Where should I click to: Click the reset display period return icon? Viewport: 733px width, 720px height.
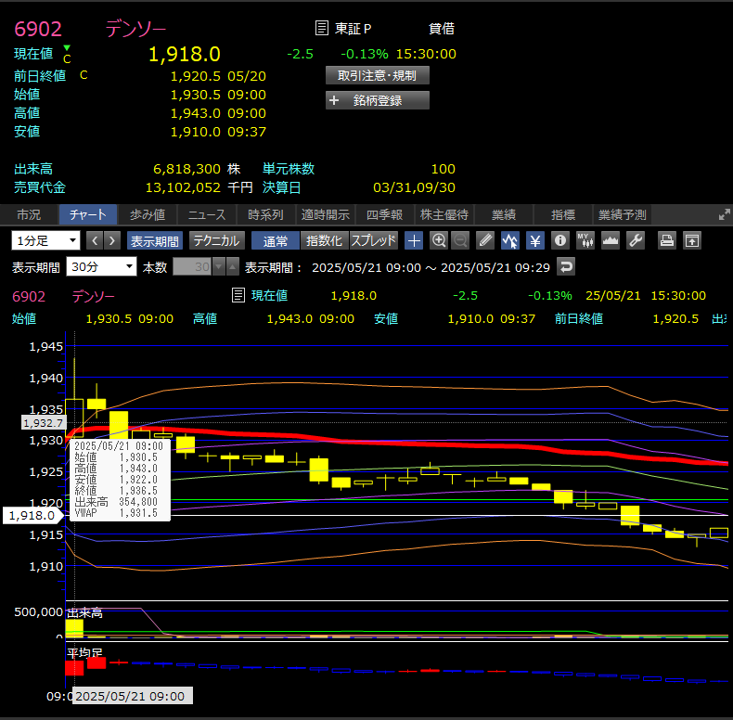(x=566, y=267)
